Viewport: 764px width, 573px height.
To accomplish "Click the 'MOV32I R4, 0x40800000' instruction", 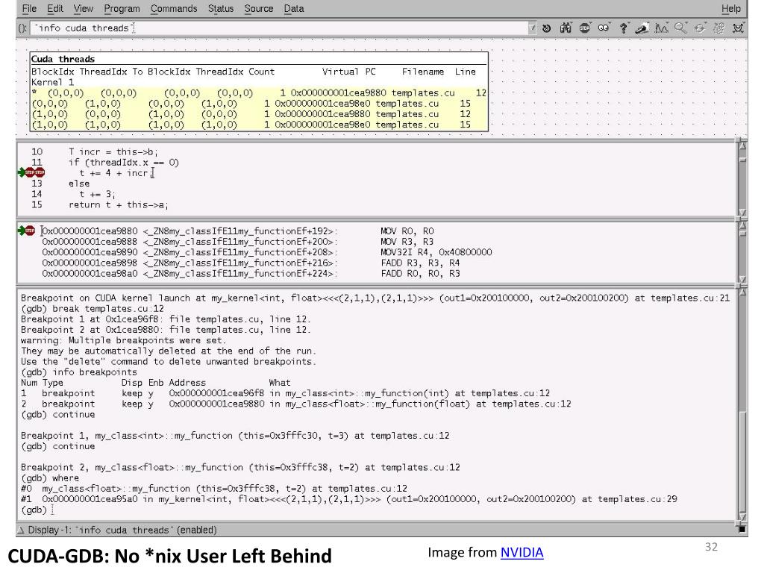I will tap(436, 252).
